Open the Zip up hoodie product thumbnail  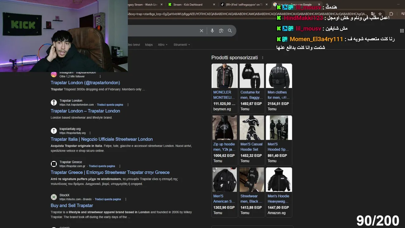225,128
